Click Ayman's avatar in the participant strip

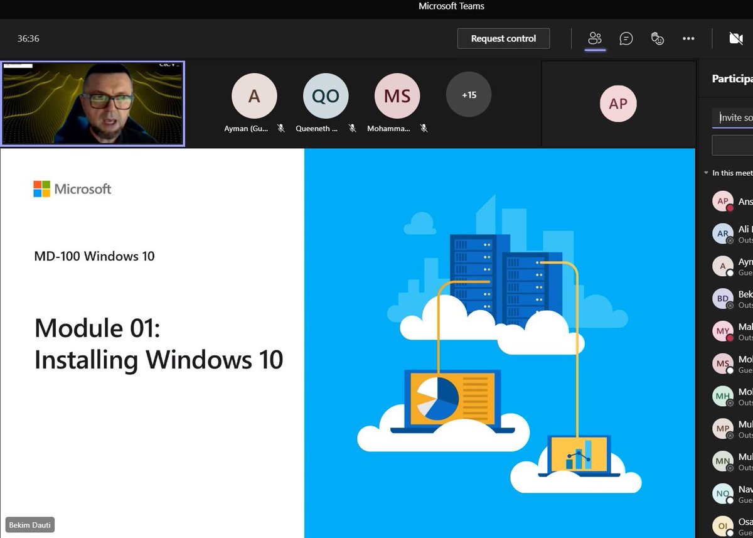point(254,96)
